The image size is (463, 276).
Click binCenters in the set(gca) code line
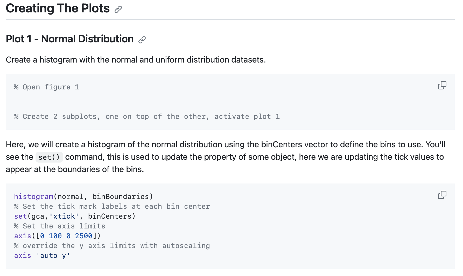110,216
